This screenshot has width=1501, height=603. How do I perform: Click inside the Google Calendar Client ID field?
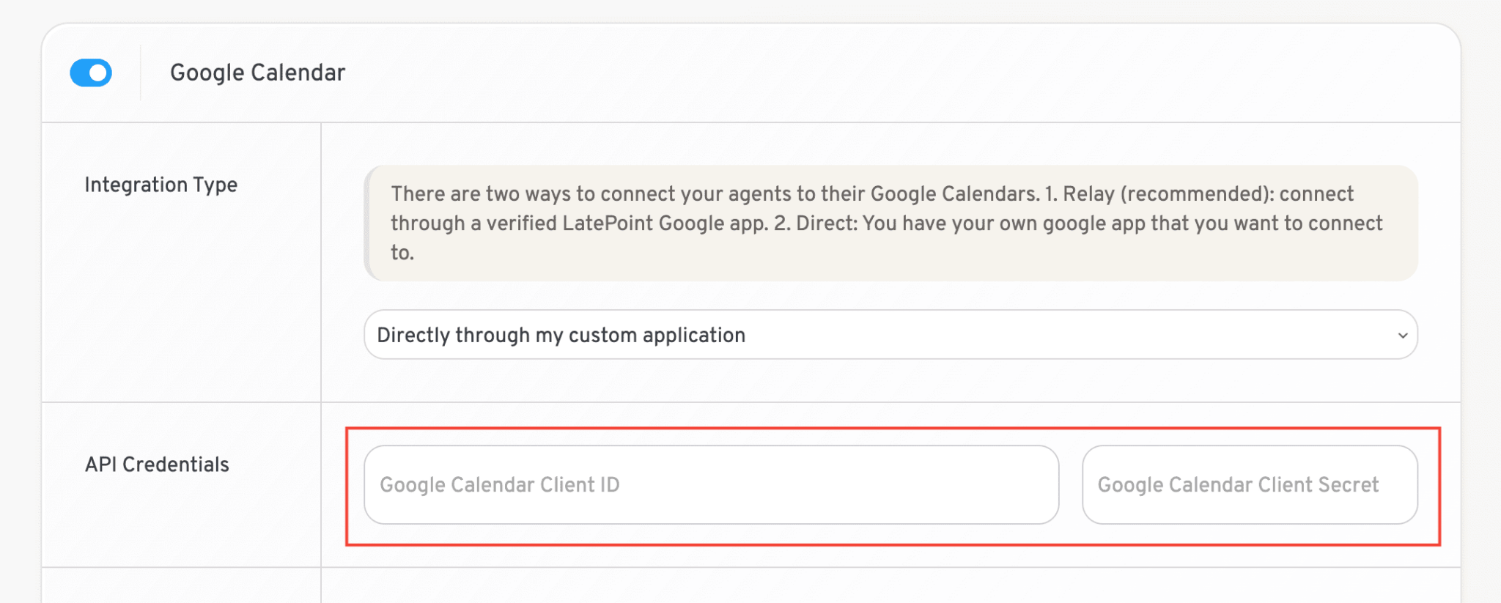click(x=711, y=484)
